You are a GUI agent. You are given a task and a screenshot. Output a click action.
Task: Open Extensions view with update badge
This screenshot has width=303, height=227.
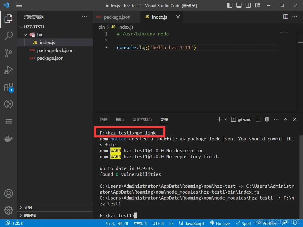(x=9, y=87)
